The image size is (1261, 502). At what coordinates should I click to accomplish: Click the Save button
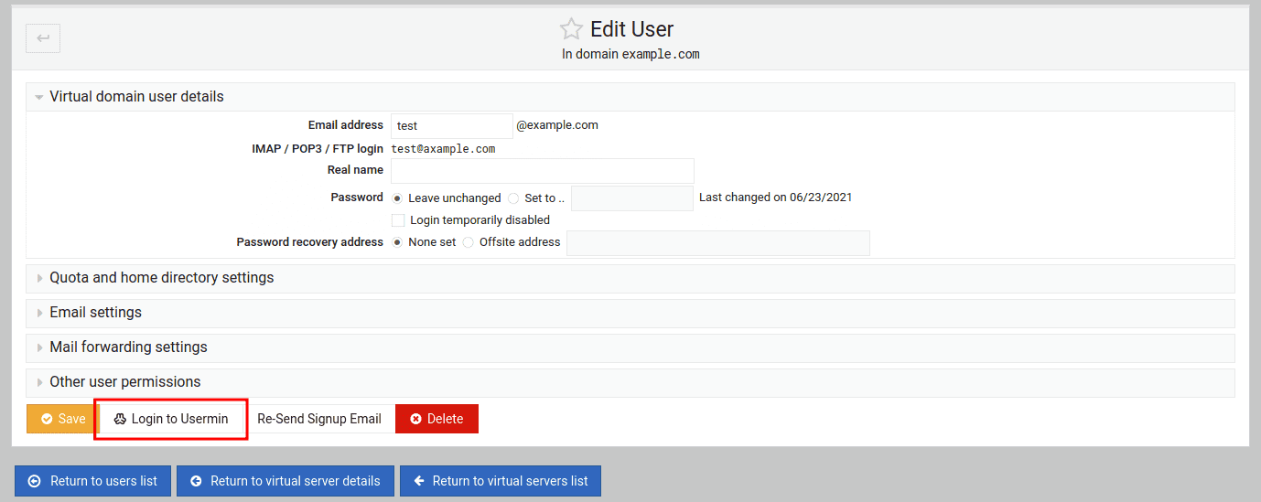point(62,419)
